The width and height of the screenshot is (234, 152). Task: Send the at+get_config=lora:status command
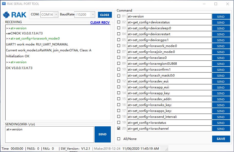(x=221, y=123)
